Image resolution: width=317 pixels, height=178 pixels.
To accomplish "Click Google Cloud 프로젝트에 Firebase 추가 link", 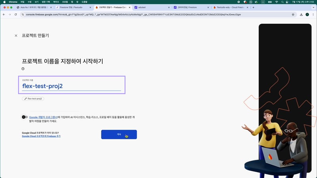I will 41,136.
